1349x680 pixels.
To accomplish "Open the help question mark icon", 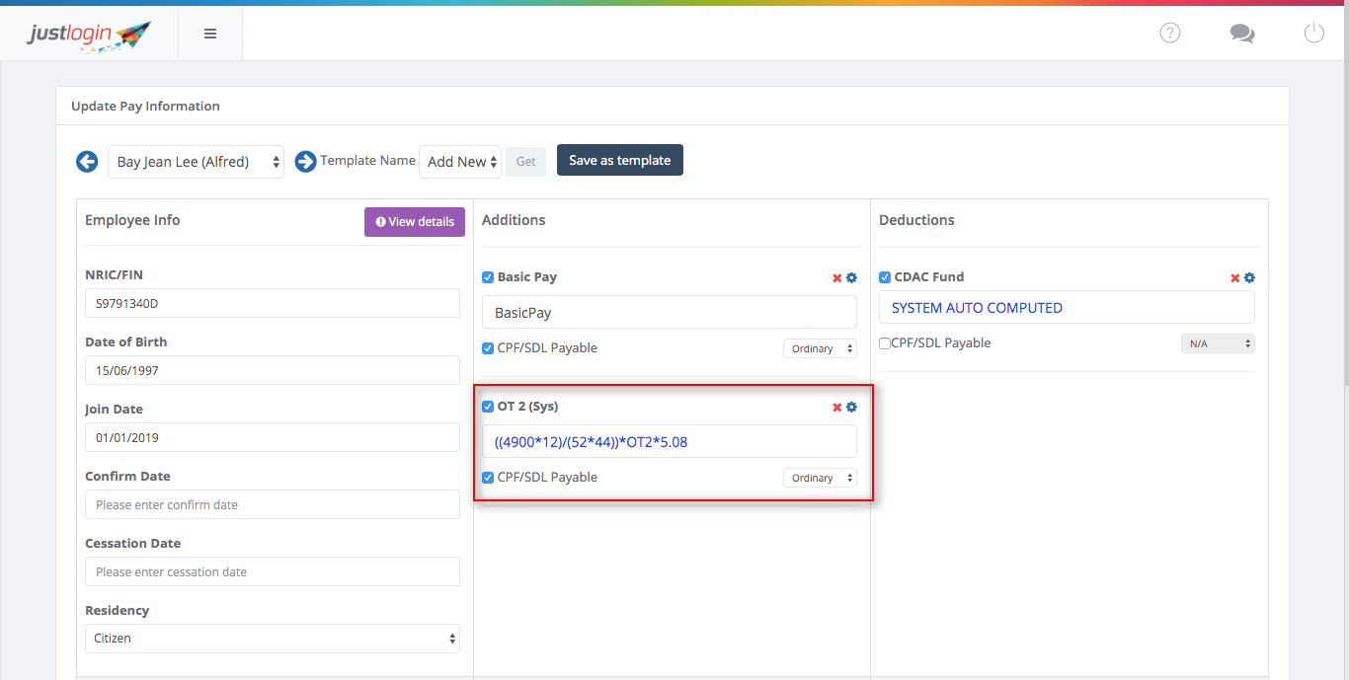I will [x=1170, y=34].
